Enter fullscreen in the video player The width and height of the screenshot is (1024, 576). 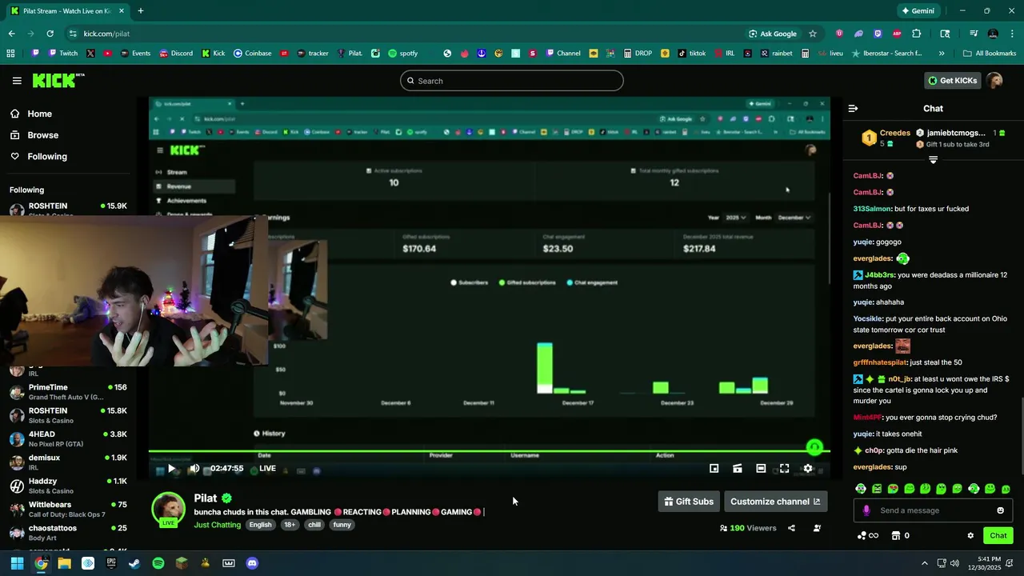click(784, 469)
